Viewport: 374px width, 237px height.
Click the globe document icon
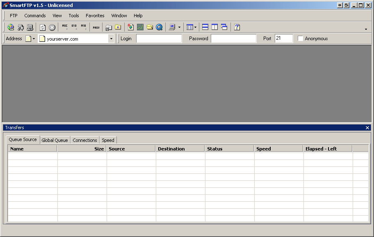131,27
